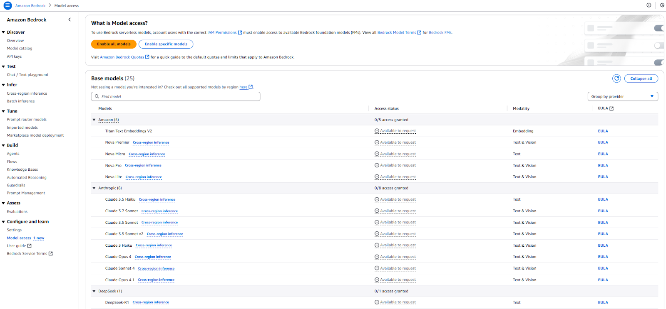Open the Amazon Bedrock Quotas link
This screenshot has height=309, width=666.
tap(122, 57)
